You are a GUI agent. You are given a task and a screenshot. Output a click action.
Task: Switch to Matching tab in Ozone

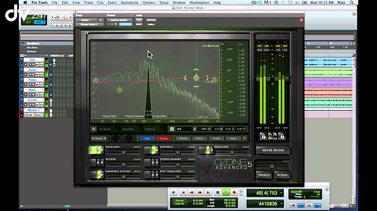[150, 129]
